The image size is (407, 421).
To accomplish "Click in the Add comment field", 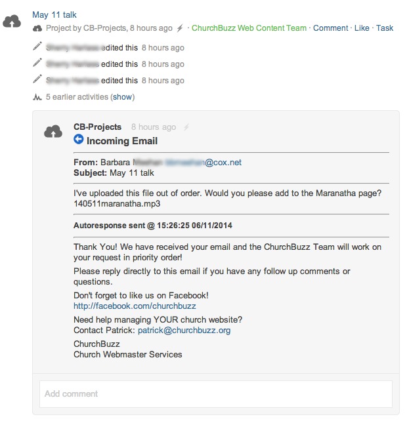I will 215,394.
